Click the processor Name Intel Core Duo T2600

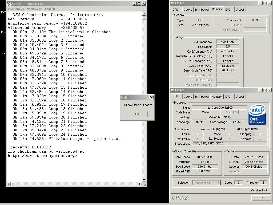tap(219, 108)
